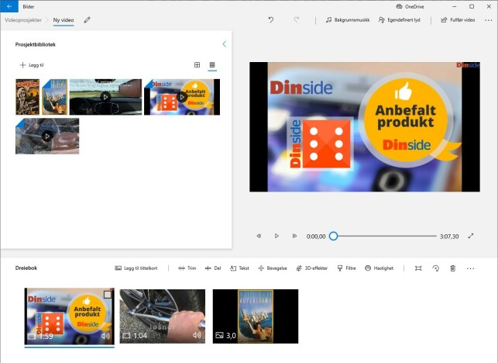This screenshot has height=363, width=498.
Task: Click Legg til to add media
Action: (x=32, y=65)
